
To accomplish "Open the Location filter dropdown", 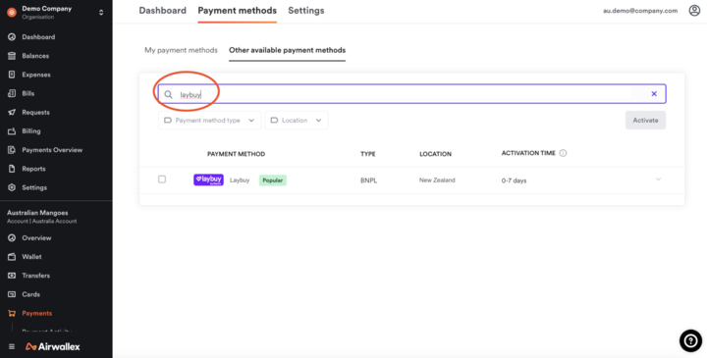I will (x=297, y=121).
